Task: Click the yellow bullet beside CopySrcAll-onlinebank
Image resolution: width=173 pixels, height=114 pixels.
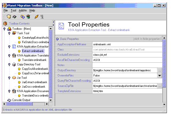Action: [19, 69]
